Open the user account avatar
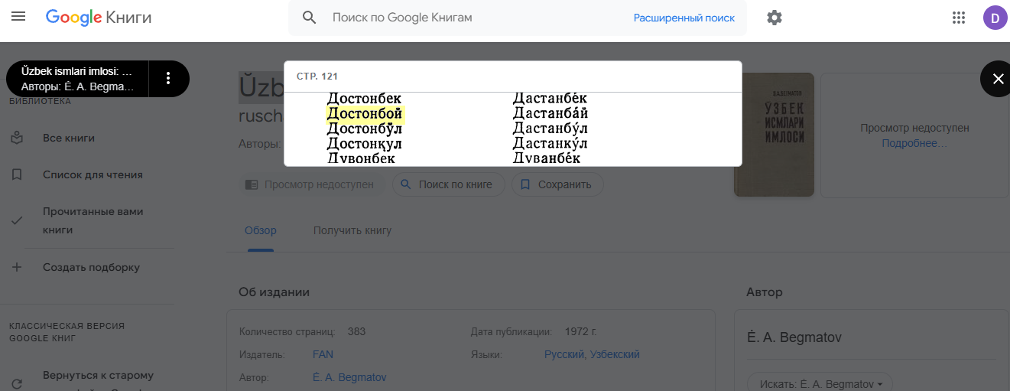Image resolution: width=1010 pixels, height=391 pixels. tap(995, 18)
